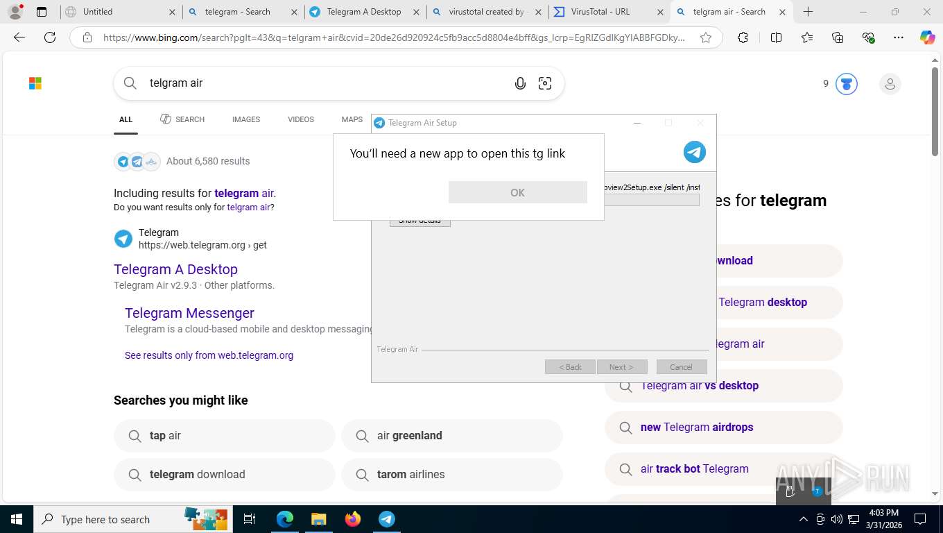This screenshot has width=943, height=533.
Task: Click the 'telgram air' only-results link
Action: tap(248, 208)
